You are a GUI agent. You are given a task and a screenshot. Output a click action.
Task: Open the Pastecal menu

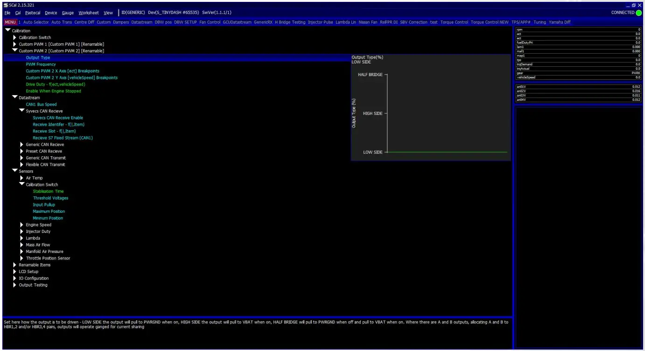point(33,13)
